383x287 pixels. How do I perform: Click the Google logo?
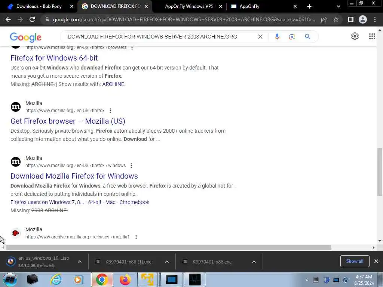(x=26, y=37)
